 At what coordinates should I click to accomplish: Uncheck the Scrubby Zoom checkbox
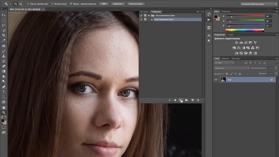pyautogui.click(x=71, y=4)
